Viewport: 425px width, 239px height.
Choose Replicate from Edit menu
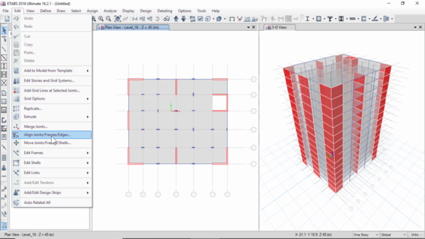click(52, 109)
